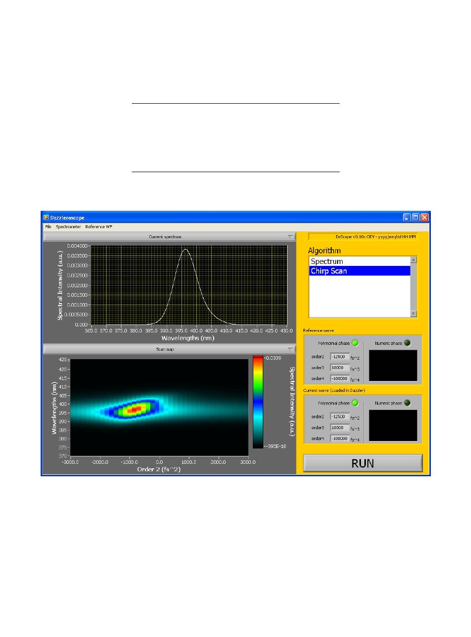Click the red peak in the scan map
The image size is (471, 637).
tap(134, 409)
